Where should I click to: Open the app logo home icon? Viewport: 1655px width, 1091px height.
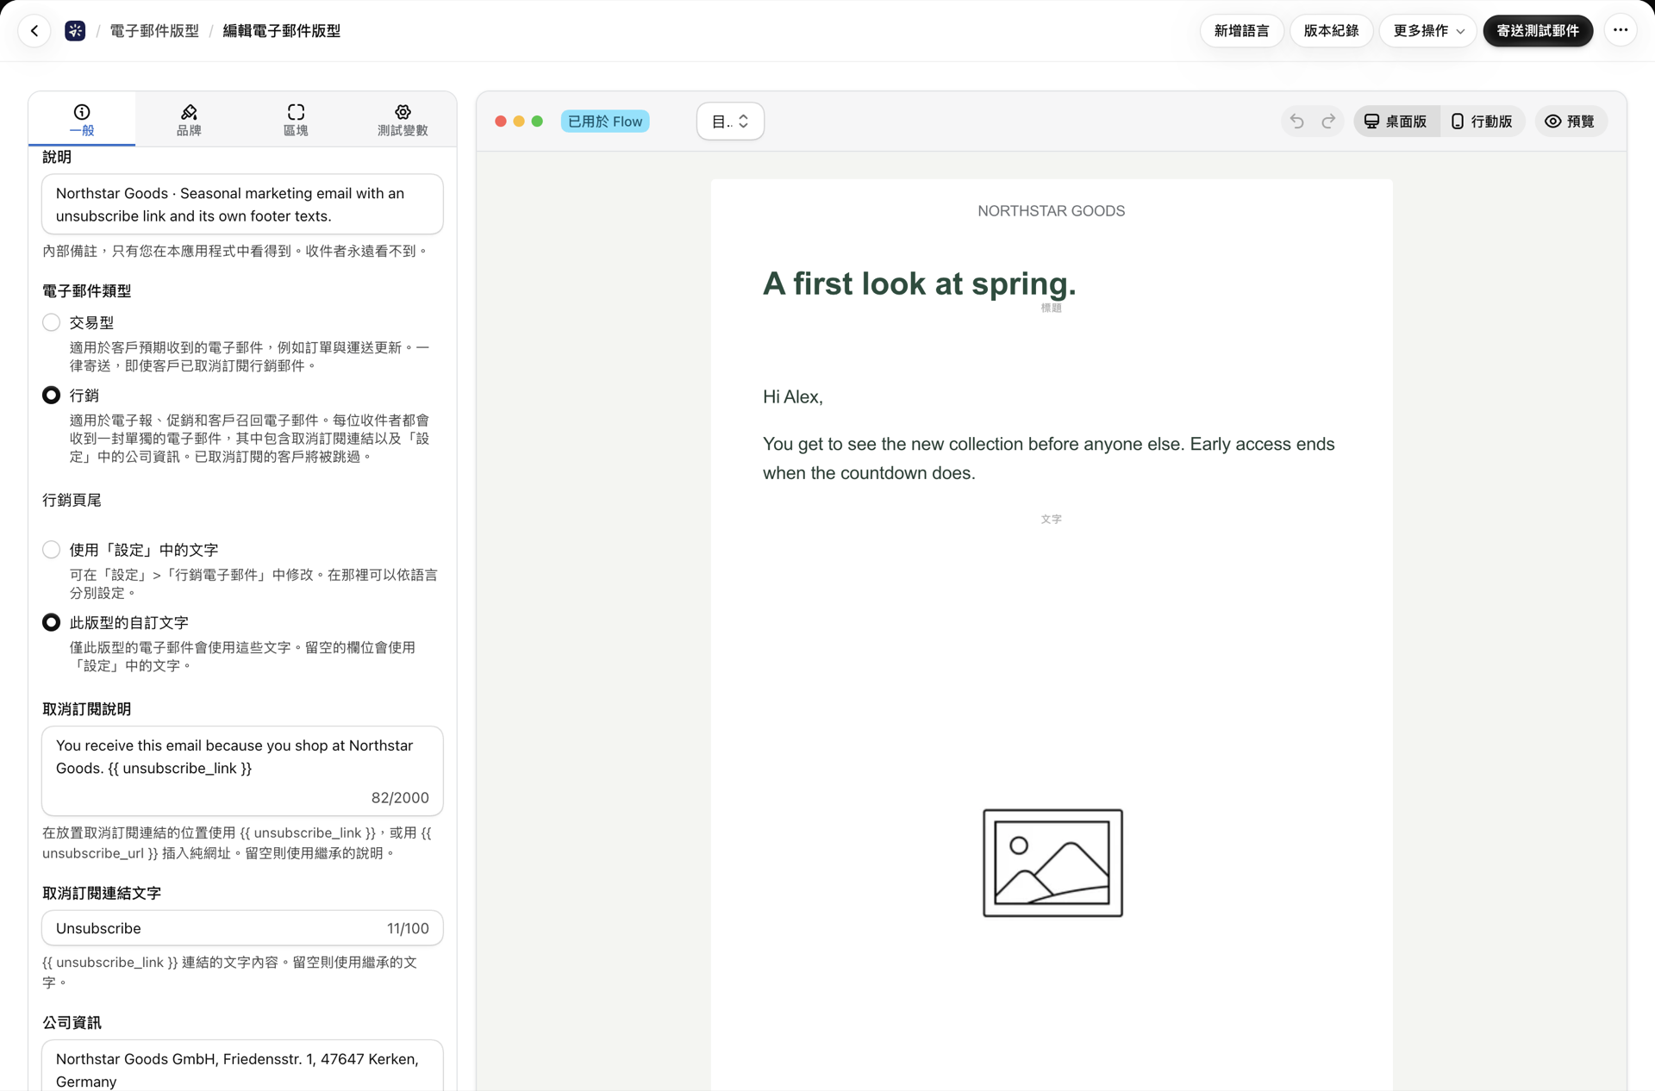(75, 31)
